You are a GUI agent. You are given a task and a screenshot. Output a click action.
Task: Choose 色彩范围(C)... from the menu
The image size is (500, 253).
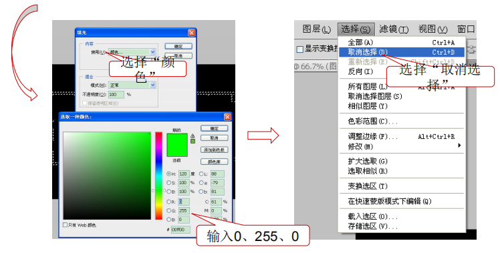[x=402, y=121]
